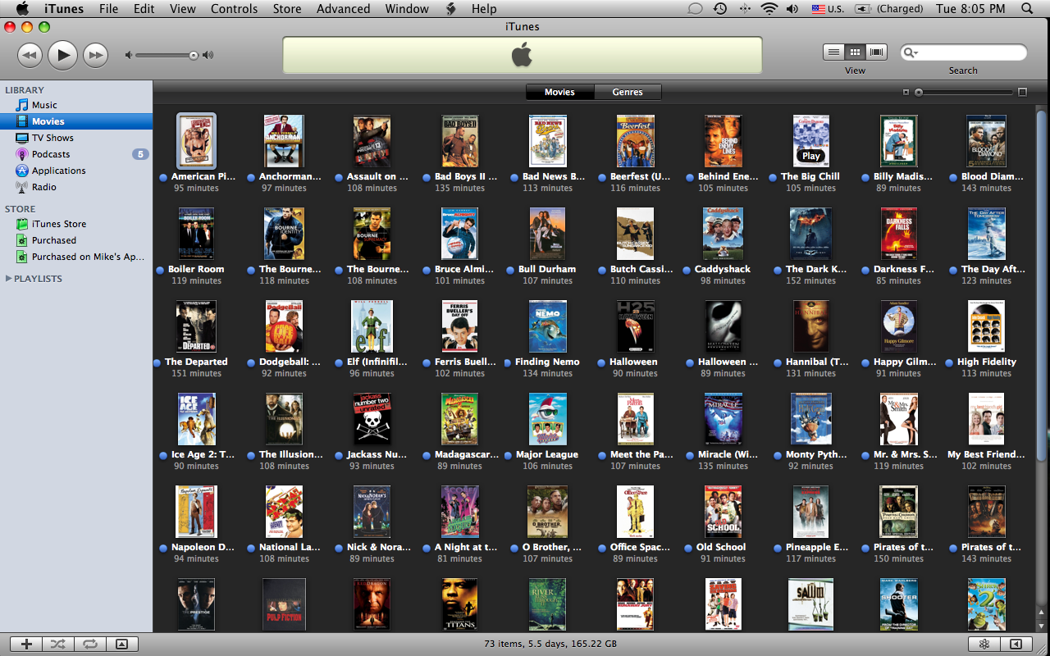This screenshot has height=656, width=1050.
Task: Select the Pulp Fiction poster
Action: pos(284,604)
